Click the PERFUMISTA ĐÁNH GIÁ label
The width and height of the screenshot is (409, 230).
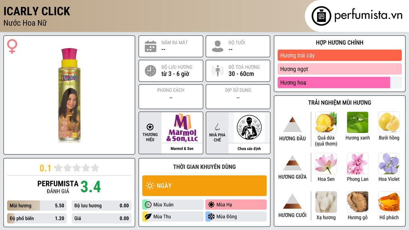58,187
